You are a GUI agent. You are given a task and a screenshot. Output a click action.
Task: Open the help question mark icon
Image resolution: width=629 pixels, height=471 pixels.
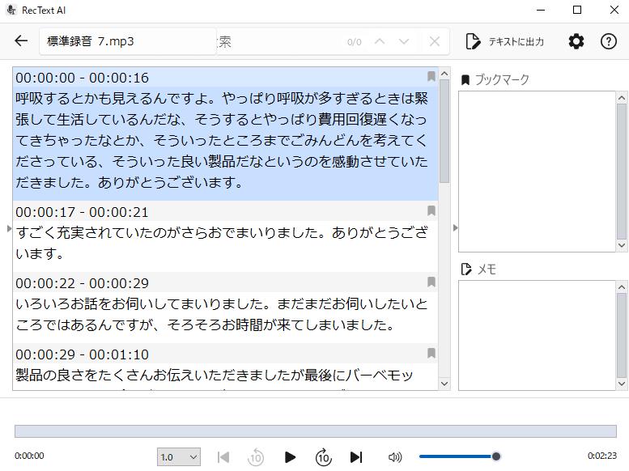pyautogui.click(x=609, y=41)
